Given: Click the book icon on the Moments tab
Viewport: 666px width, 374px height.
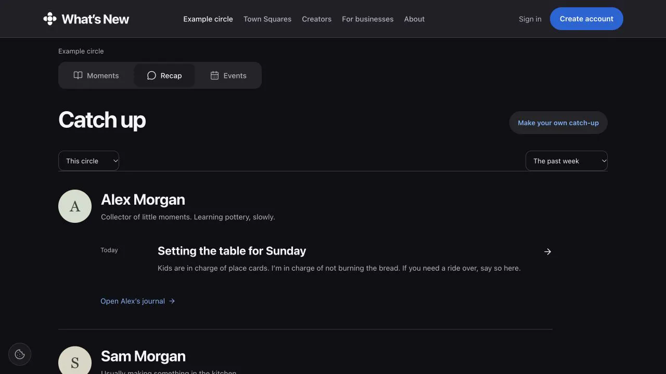Looking at the screenshot, I should click(78, 75).
